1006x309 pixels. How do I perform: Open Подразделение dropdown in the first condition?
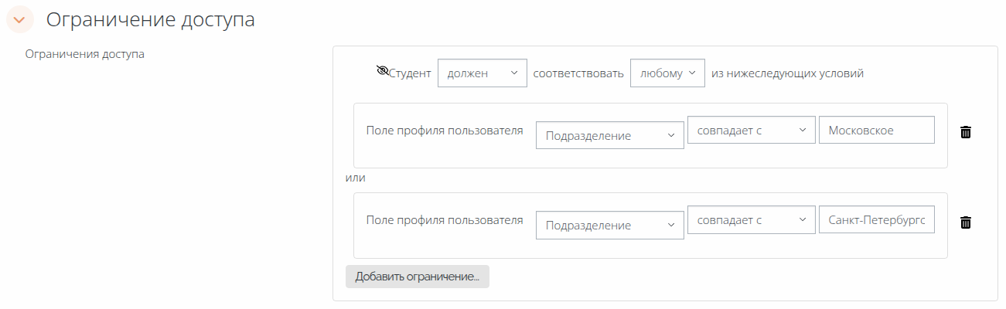tap(609, 135)
